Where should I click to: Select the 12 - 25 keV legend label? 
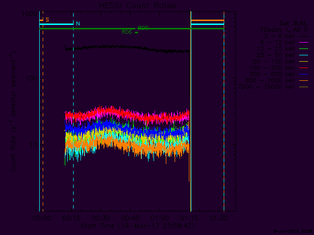point(276,49)
